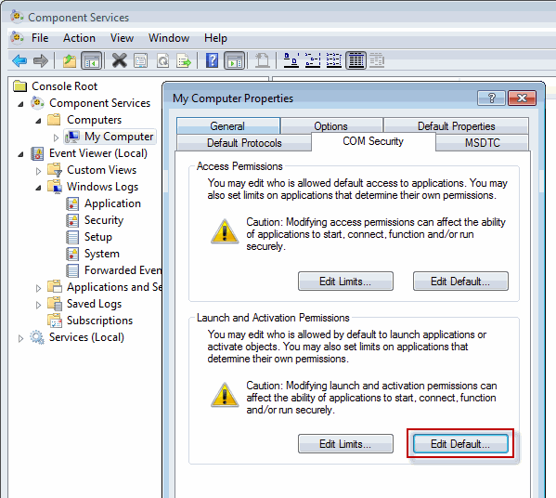Click the Refresh toolbar icon
The image size is (556, 498).
coord(162,60)
